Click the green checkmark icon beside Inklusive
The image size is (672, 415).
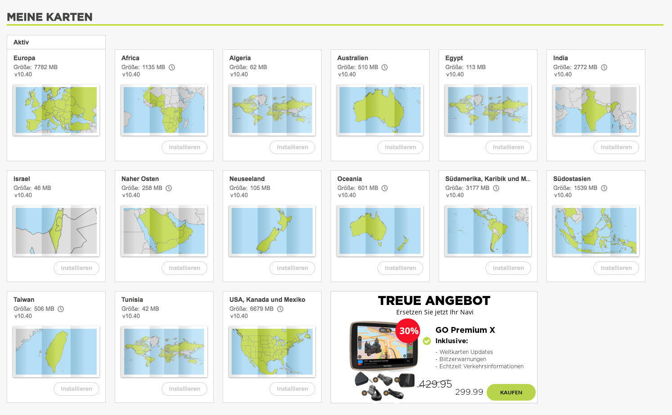[427, 341]
